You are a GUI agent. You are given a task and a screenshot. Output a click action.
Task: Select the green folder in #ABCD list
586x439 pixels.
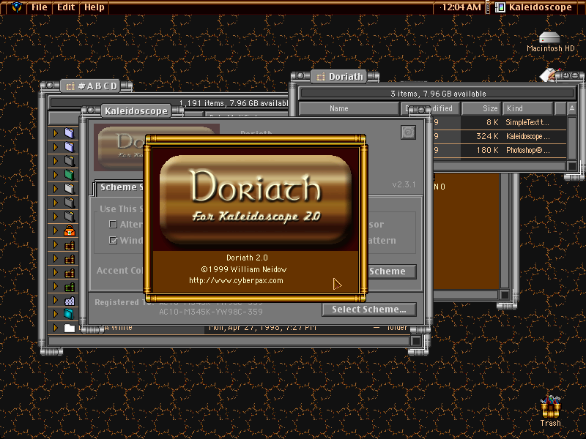(x=70, y=175)
